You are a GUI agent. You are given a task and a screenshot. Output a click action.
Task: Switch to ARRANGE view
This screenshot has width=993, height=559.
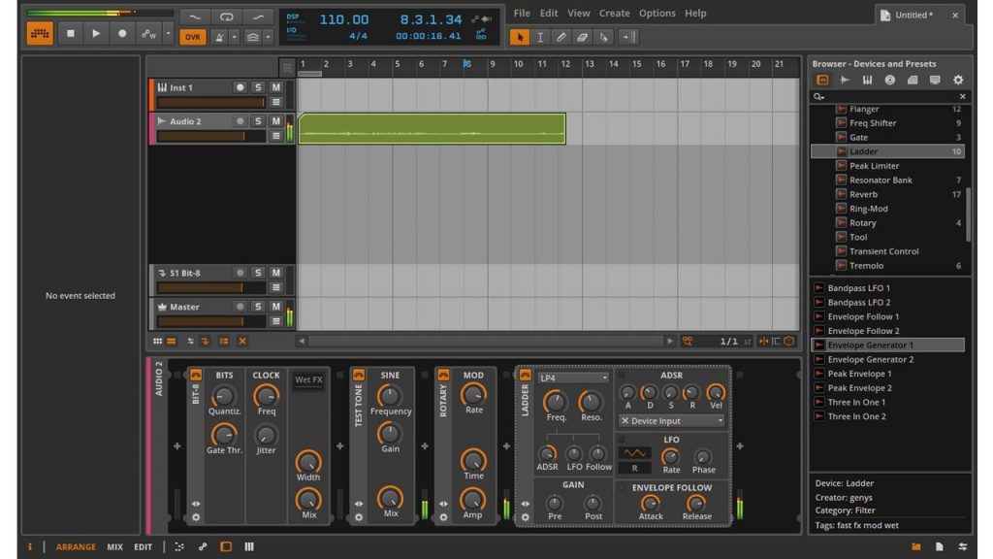click(76, 546)
